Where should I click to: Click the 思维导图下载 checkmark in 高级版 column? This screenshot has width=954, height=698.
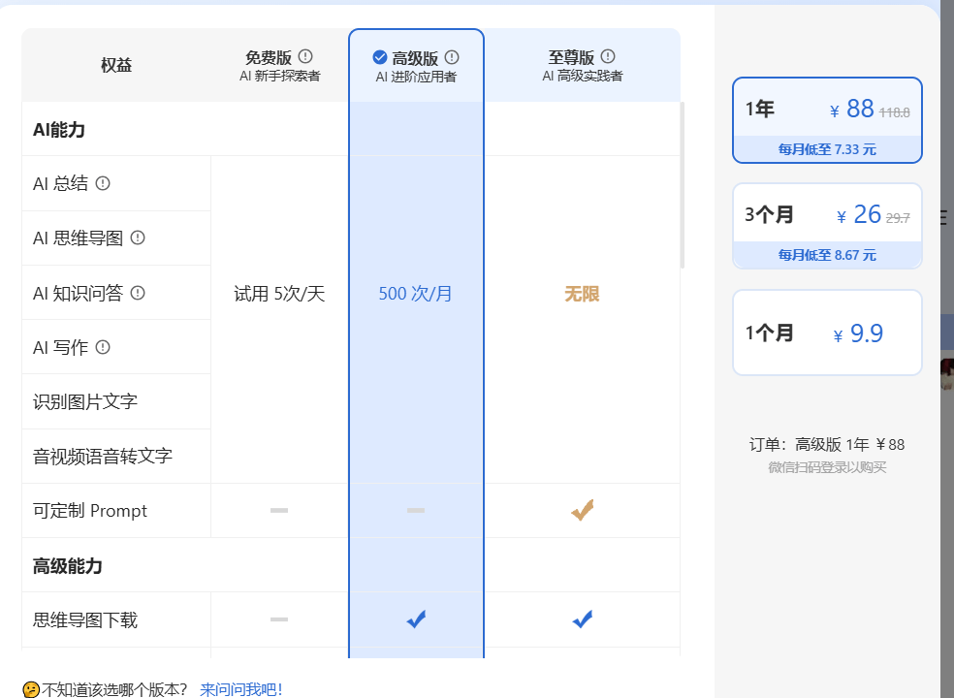[416, 619]
